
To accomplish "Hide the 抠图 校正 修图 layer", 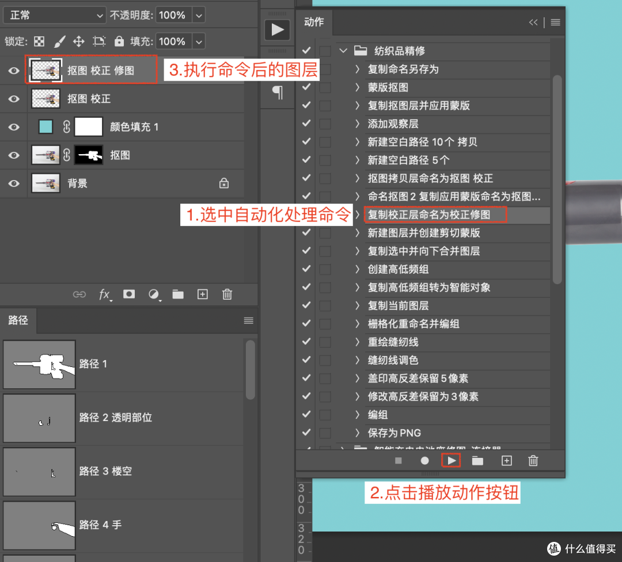I will pyautogui.click(x=14, y=71).
